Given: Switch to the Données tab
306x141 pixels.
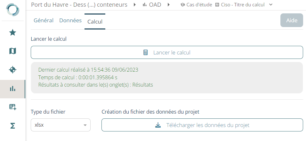Looking at the screenshot, I should tap(70, 21).
